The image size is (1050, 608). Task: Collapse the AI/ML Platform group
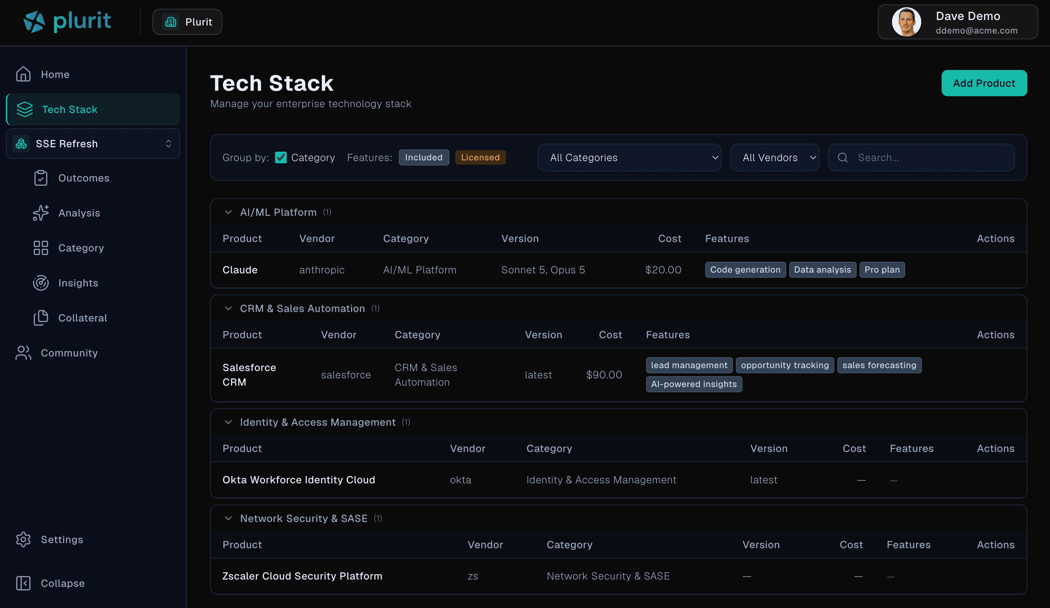[x=228, y=212]
